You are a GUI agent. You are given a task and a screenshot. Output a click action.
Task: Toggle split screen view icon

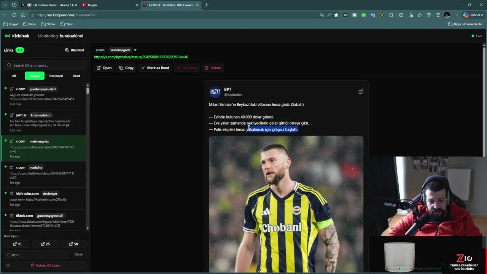401,15
